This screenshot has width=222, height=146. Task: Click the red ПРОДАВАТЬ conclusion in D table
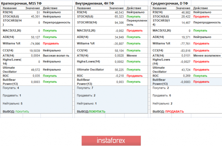click(x=175, y=112)
